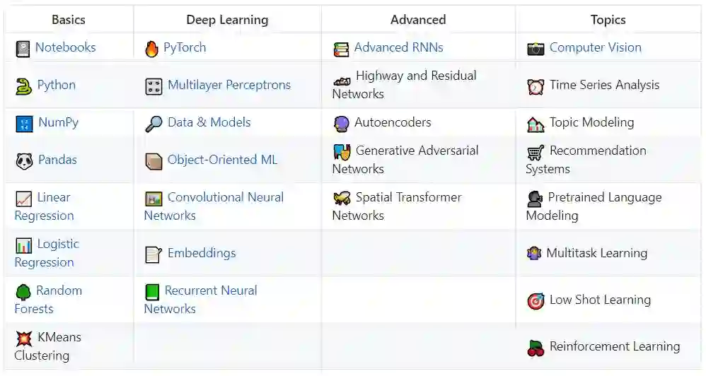Click the panda icon beside Pandas
The width and height of the screenshot is (706, 376).
pyautogui.click(x=24, y=160)
